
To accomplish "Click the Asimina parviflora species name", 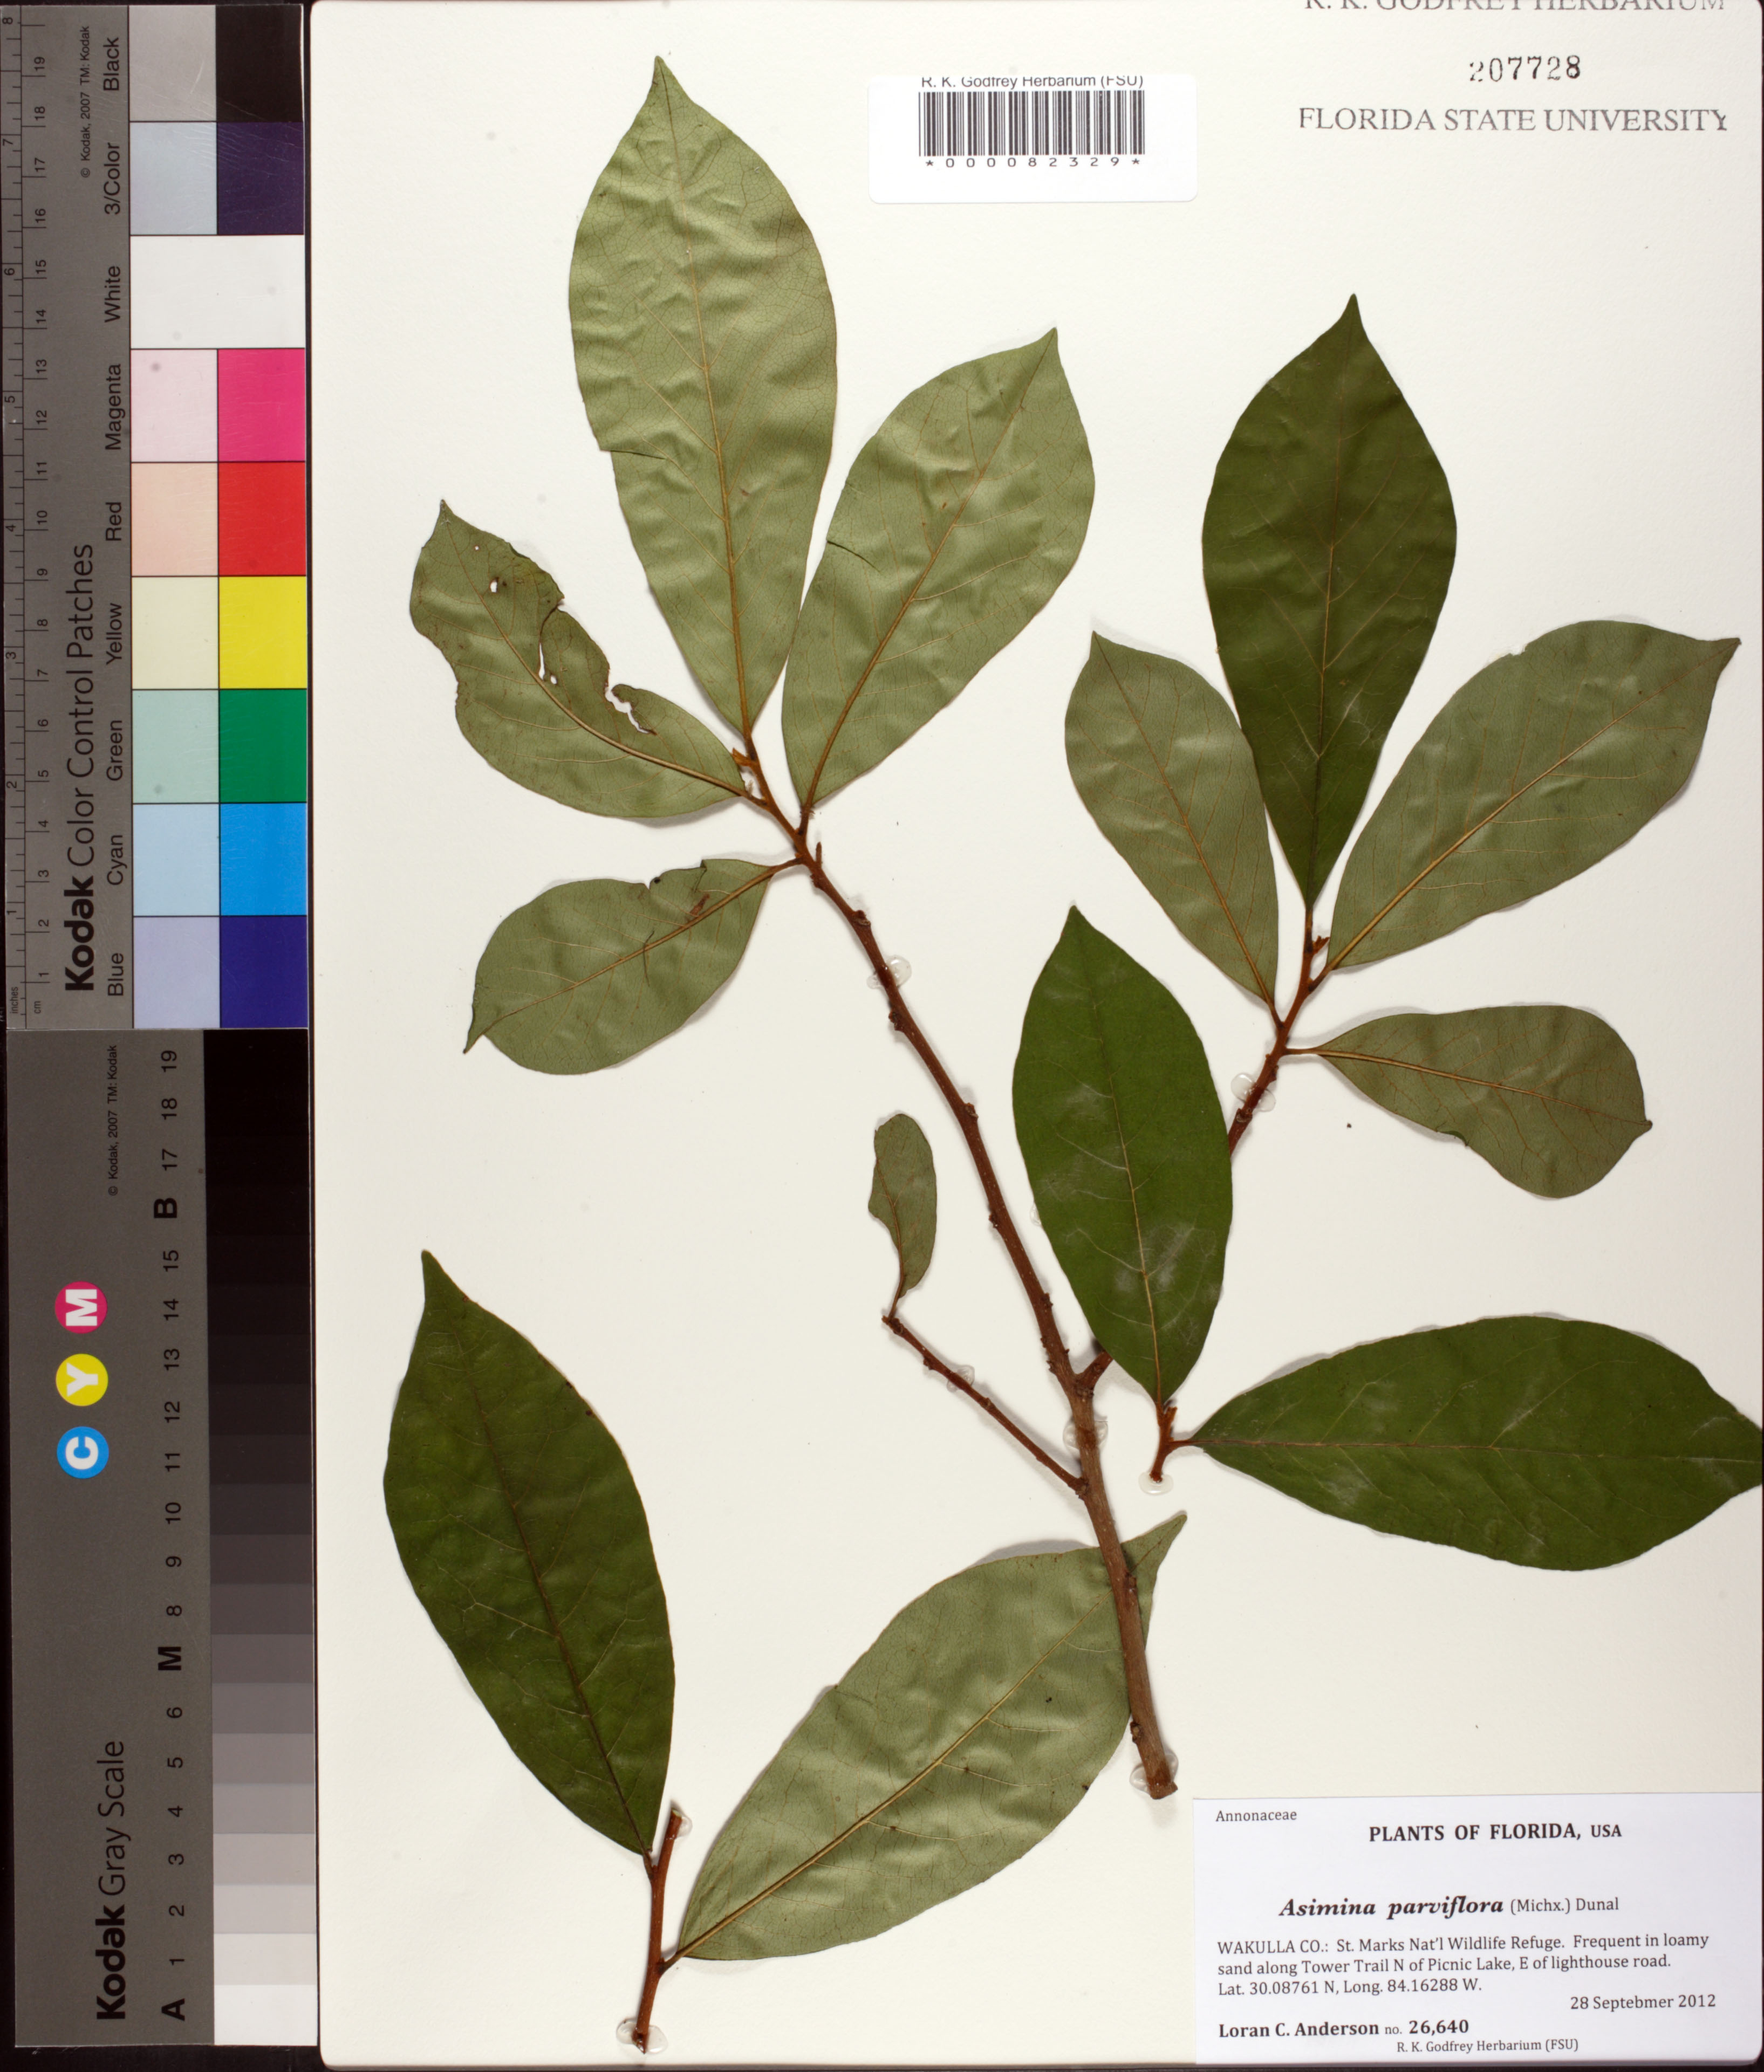I will (1391, 1907).
